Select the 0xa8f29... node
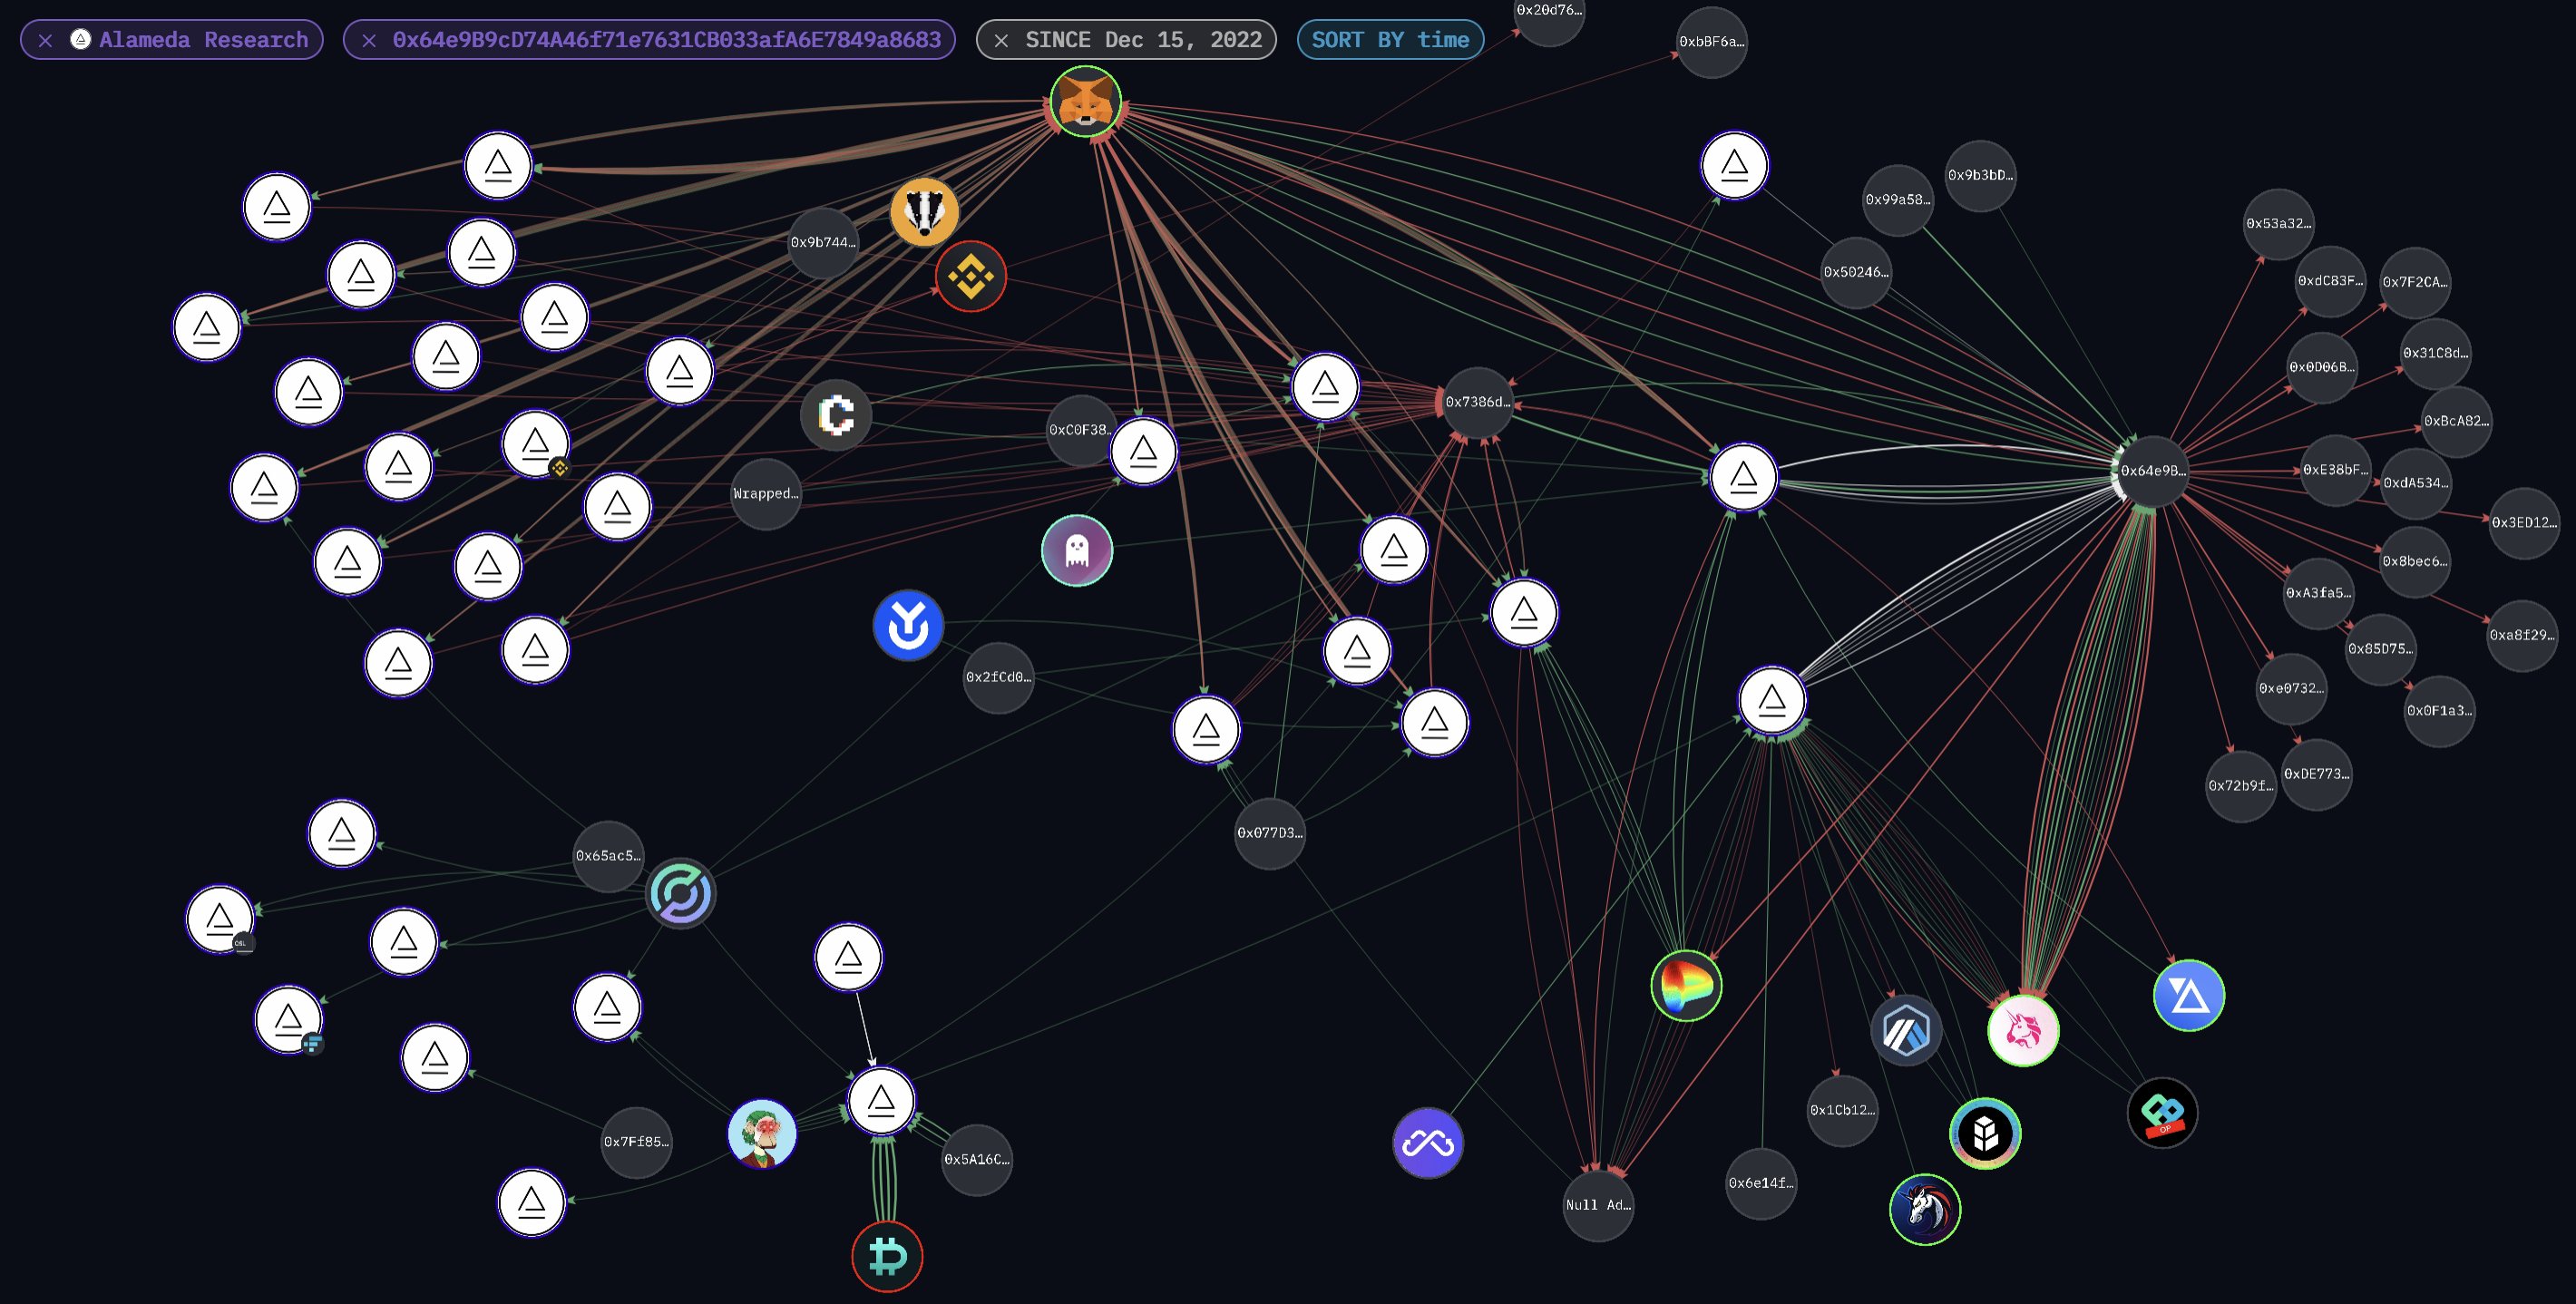Image resolution: width=2576 pixels, height=1304 pixels. point(2522,635)
